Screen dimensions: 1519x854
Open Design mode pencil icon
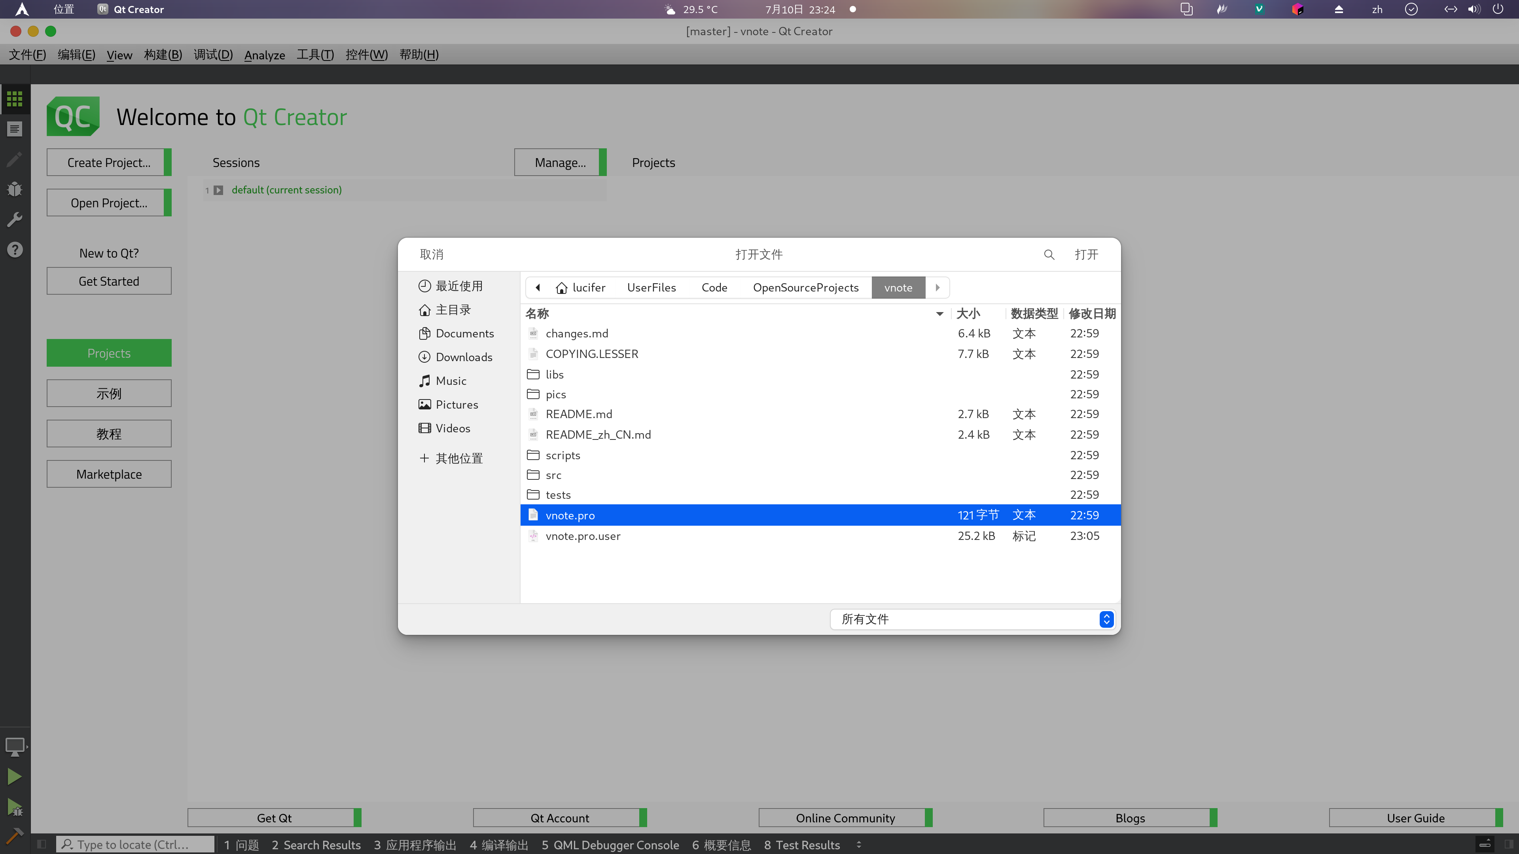(15, 159)
